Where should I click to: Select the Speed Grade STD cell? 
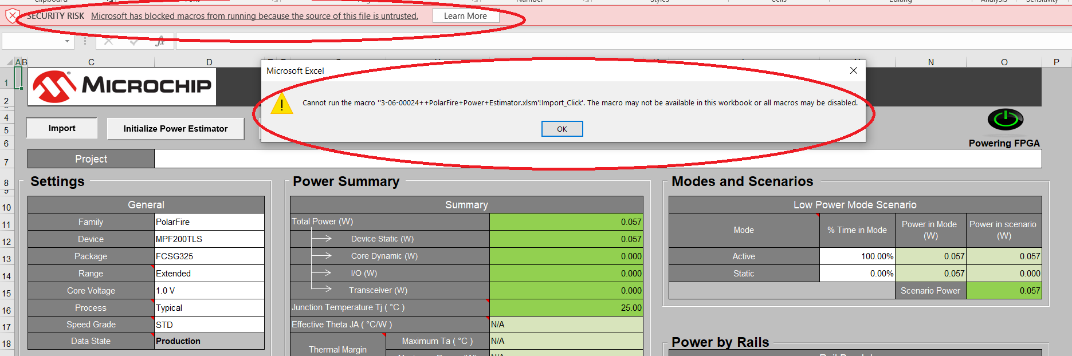pyautogui.click(x=209, y=325)
